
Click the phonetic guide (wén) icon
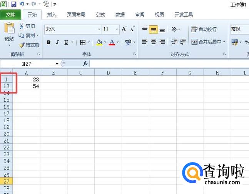click(128, 42)
